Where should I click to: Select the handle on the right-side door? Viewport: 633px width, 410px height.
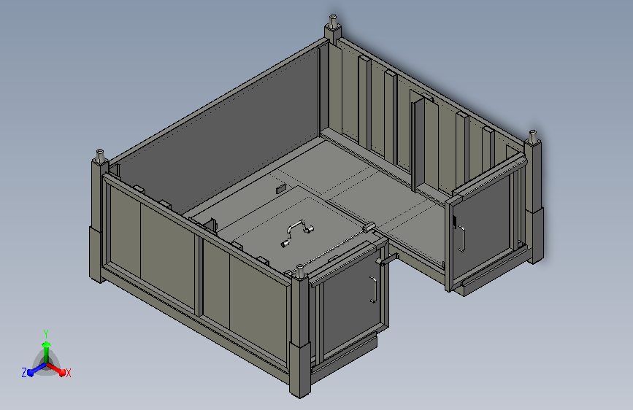pos(462,239)
